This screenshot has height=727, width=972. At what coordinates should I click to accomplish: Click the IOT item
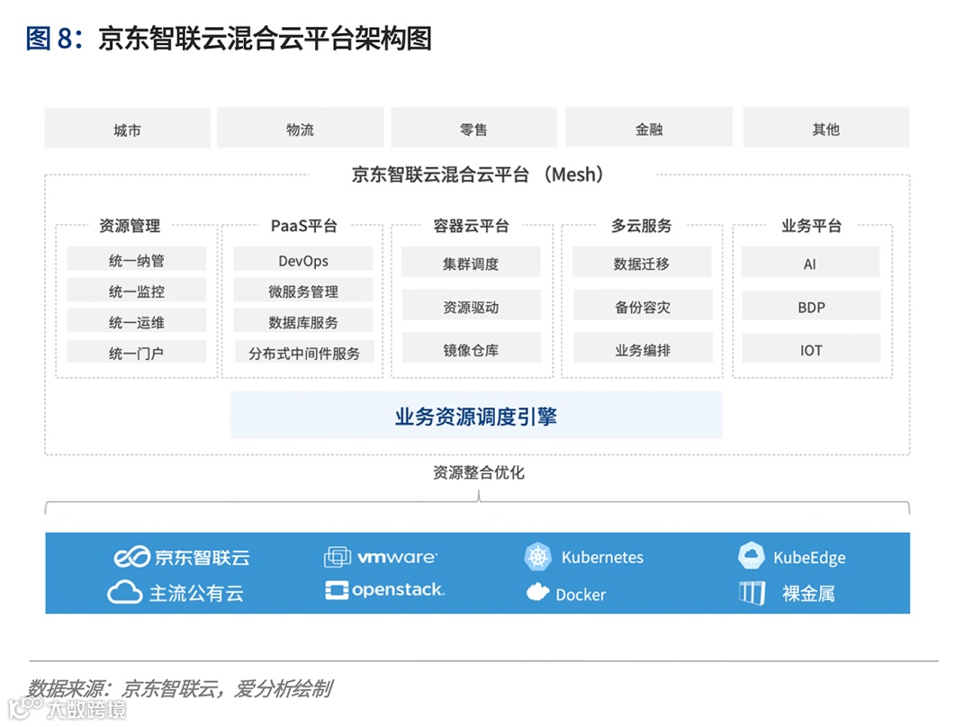pyautogui.click(x=811, y=348)
